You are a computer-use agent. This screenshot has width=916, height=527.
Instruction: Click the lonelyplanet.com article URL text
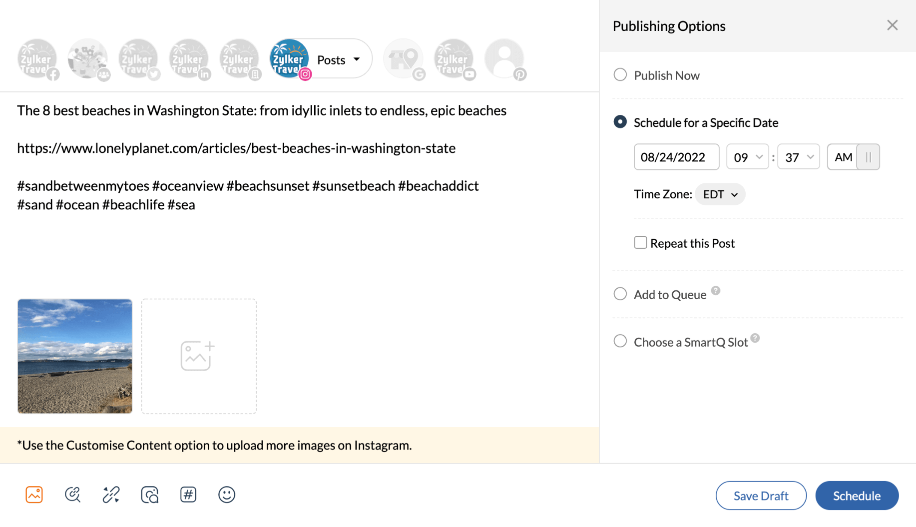tap(236, 148)
